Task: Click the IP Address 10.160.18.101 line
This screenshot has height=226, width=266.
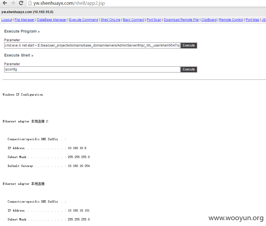Action: pyautogui.click(x=48, y=210)
